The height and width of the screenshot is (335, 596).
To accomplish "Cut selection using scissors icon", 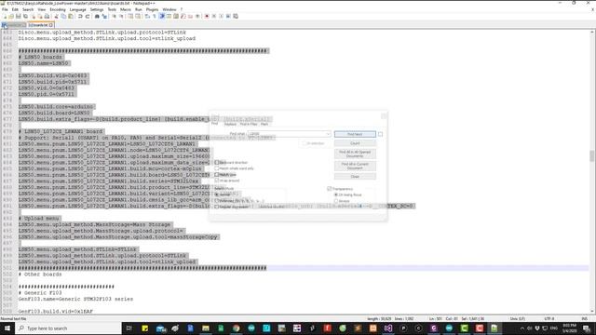I will click(x=56, y=17).
